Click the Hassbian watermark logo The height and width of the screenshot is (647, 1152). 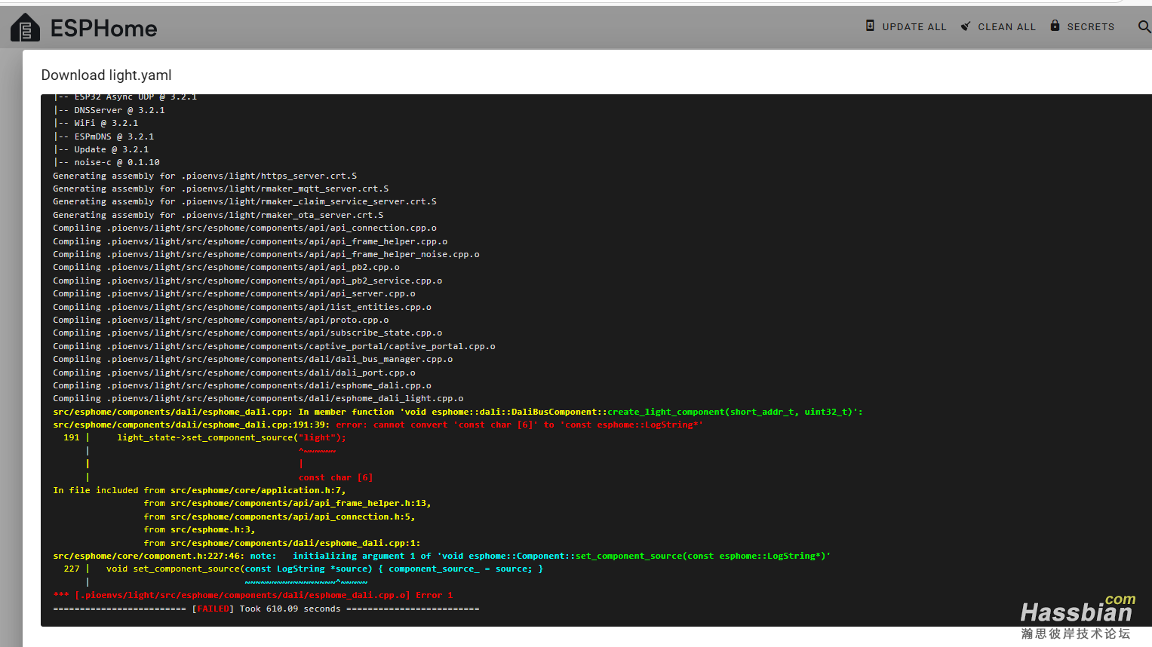pyautogui.click(x=1077, y=615)
